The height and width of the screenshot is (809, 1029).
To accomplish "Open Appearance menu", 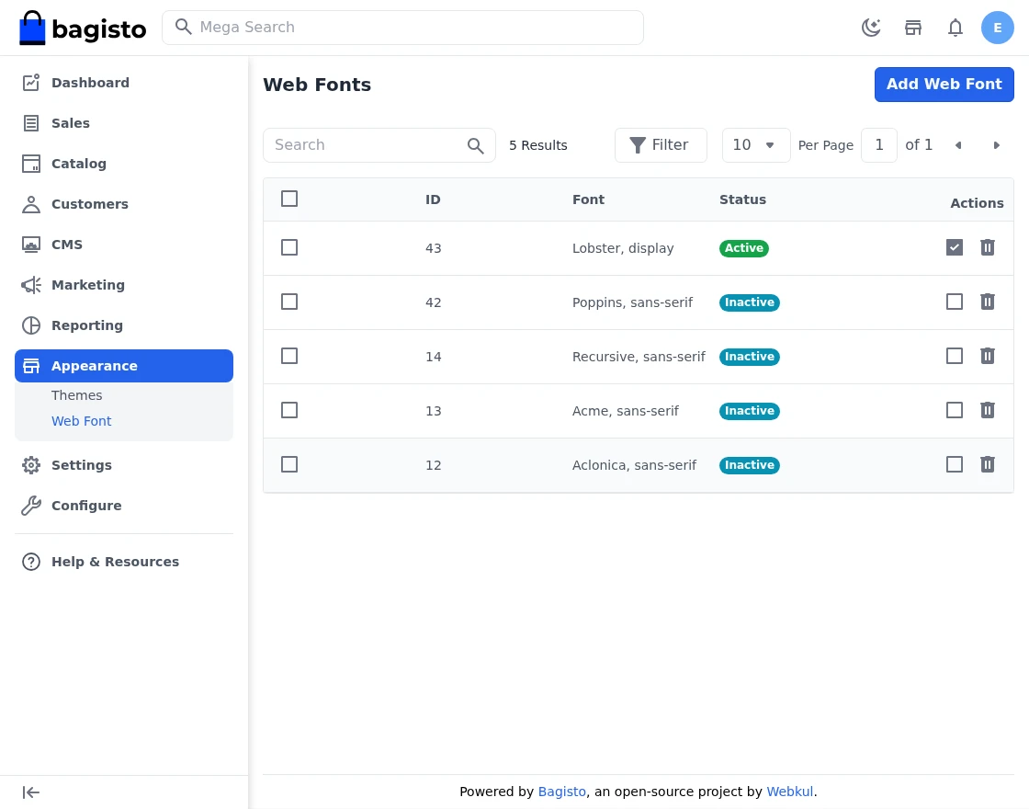I will click(x=124, y=366).
